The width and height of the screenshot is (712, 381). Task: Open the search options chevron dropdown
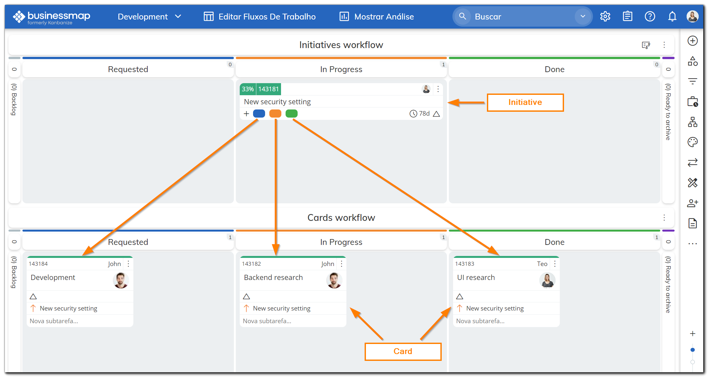[x=583, y=16]
